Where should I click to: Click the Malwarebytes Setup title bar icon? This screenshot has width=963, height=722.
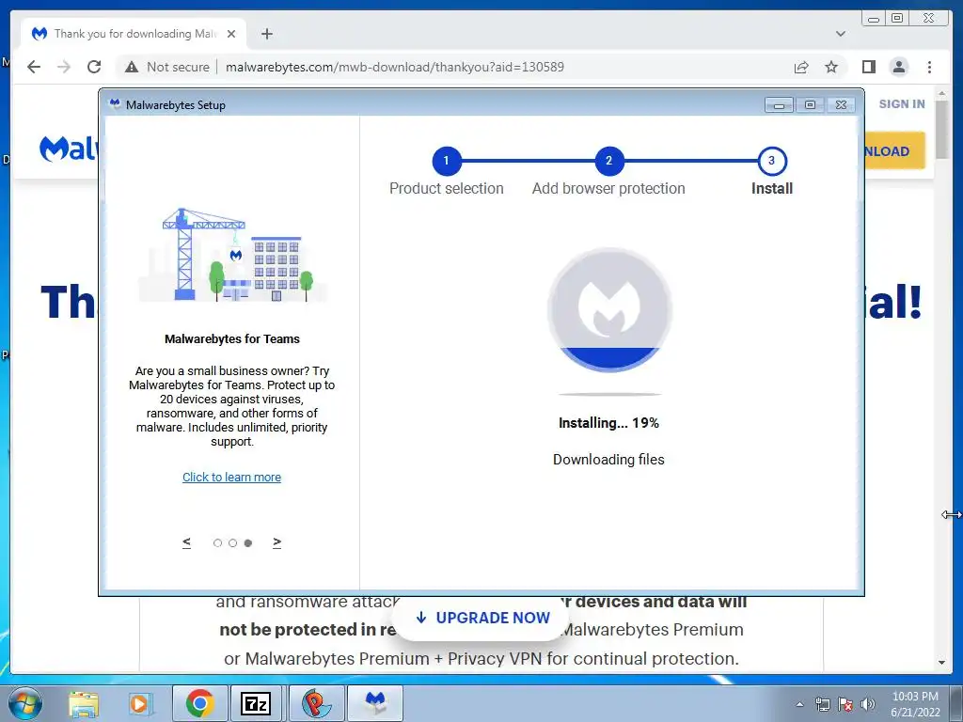[x=114, y=103]
